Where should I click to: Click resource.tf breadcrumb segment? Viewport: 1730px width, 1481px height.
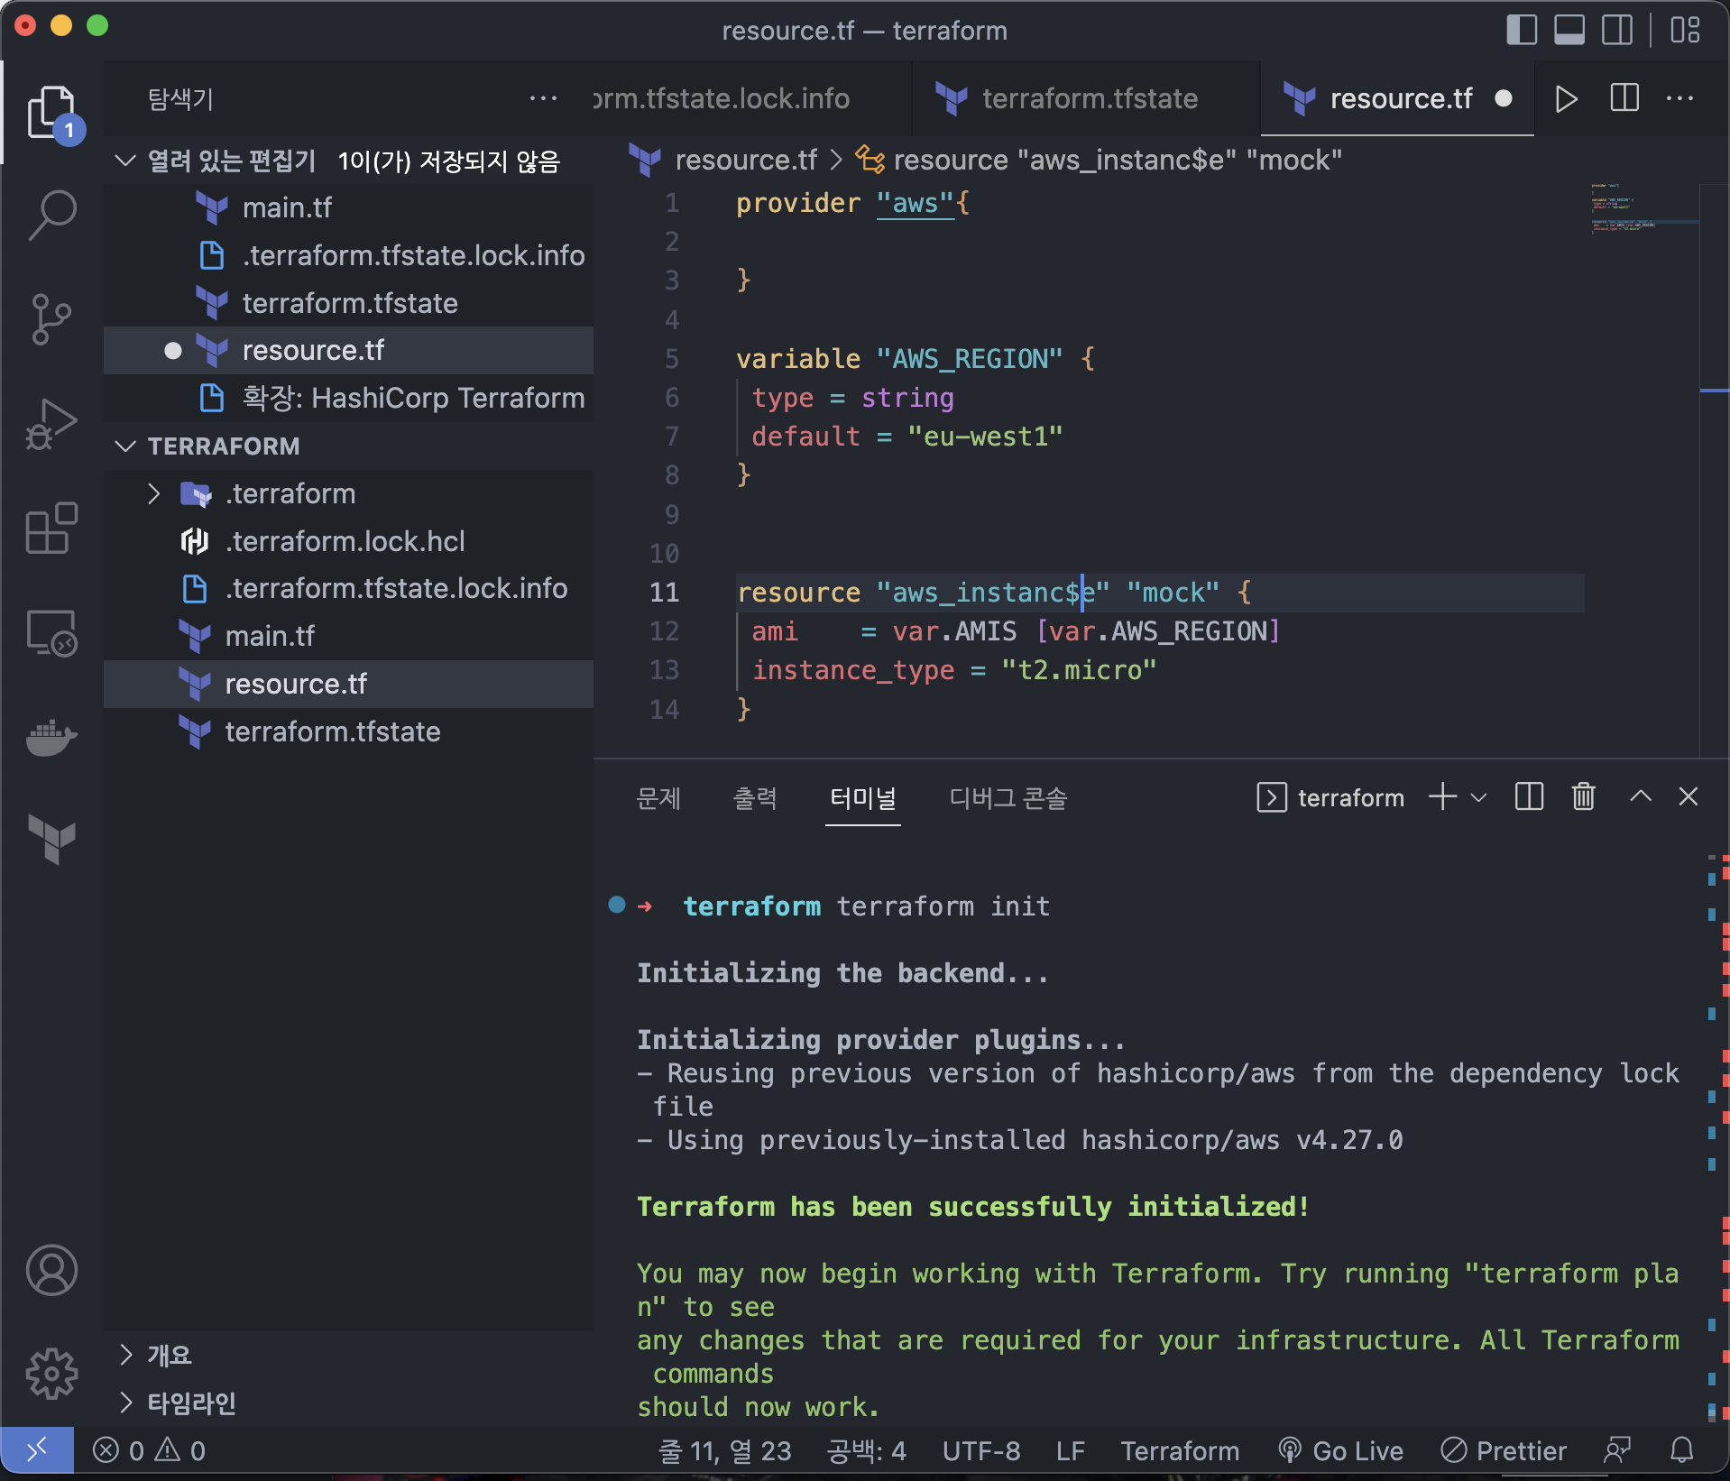[745, 160]
